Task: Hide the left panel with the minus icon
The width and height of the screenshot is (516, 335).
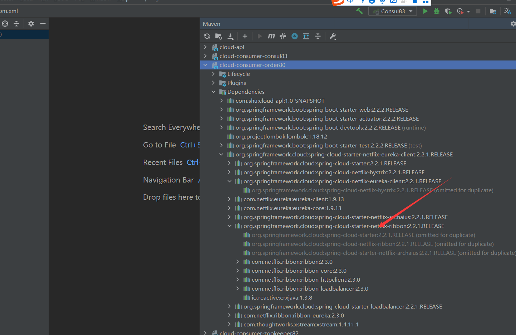Action: point(43,24)
